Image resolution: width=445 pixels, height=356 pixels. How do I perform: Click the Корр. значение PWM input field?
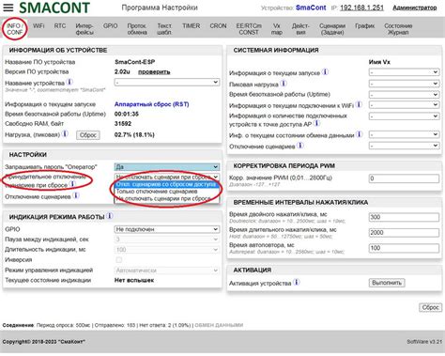(x=404, y=178)
